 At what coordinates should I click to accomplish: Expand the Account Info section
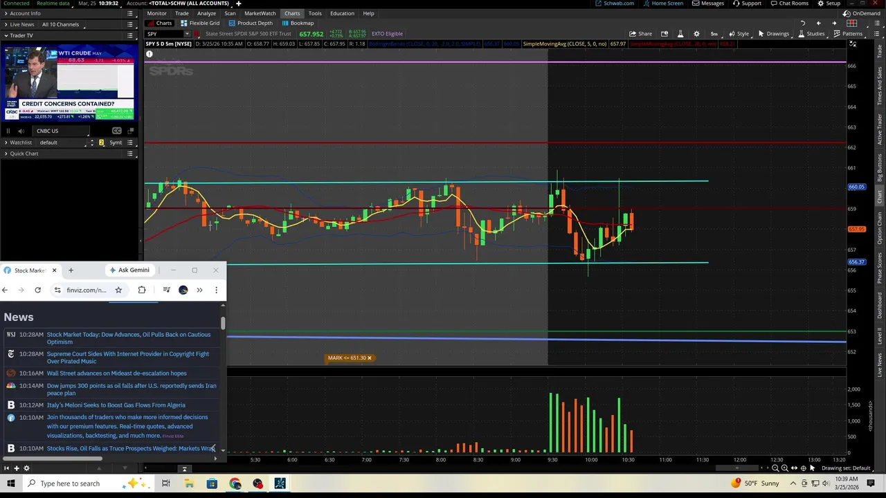coord(6,13)
